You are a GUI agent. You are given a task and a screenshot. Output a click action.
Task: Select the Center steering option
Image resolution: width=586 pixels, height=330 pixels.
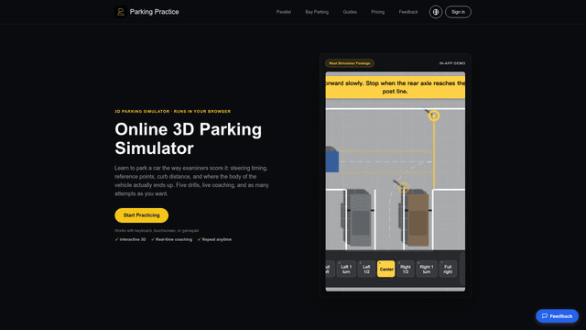386,269
